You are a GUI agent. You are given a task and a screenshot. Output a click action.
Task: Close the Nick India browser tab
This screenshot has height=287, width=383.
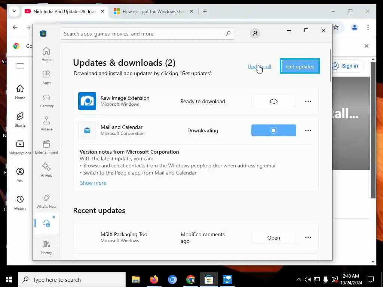[x=102, y=11]
